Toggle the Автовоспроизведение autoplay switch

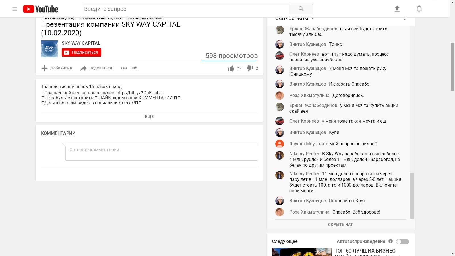pos(402,241)
